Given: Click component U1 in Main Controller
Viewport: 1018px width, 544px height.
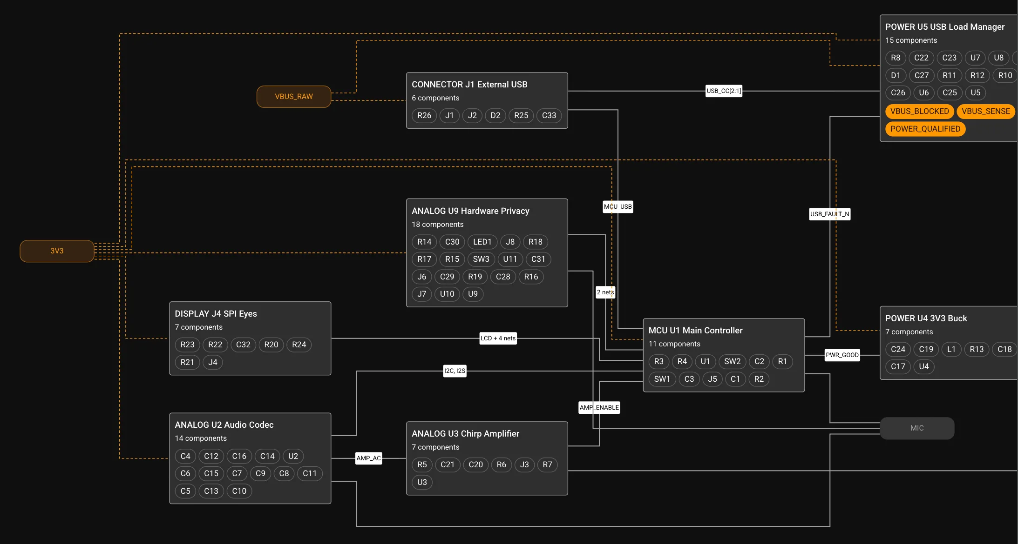Looking at the screenshot, I should coord(706,362).
